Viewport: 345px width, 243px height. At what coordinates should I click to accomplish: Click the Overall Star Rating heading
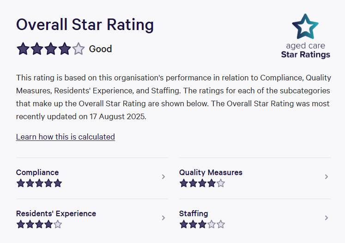pos(85,24)
